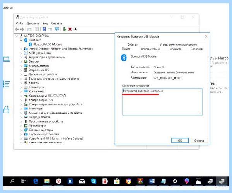Open the Справка menu
Screen dimensions: 232x193
pyautogui.click(x=56, y=23)
